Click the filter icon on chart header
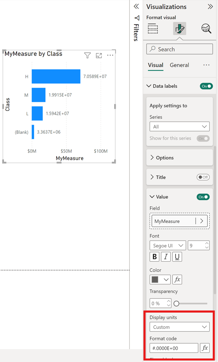The height and width of the screenshot is (362, 218). pyautogui.click(x=87, y=55)
